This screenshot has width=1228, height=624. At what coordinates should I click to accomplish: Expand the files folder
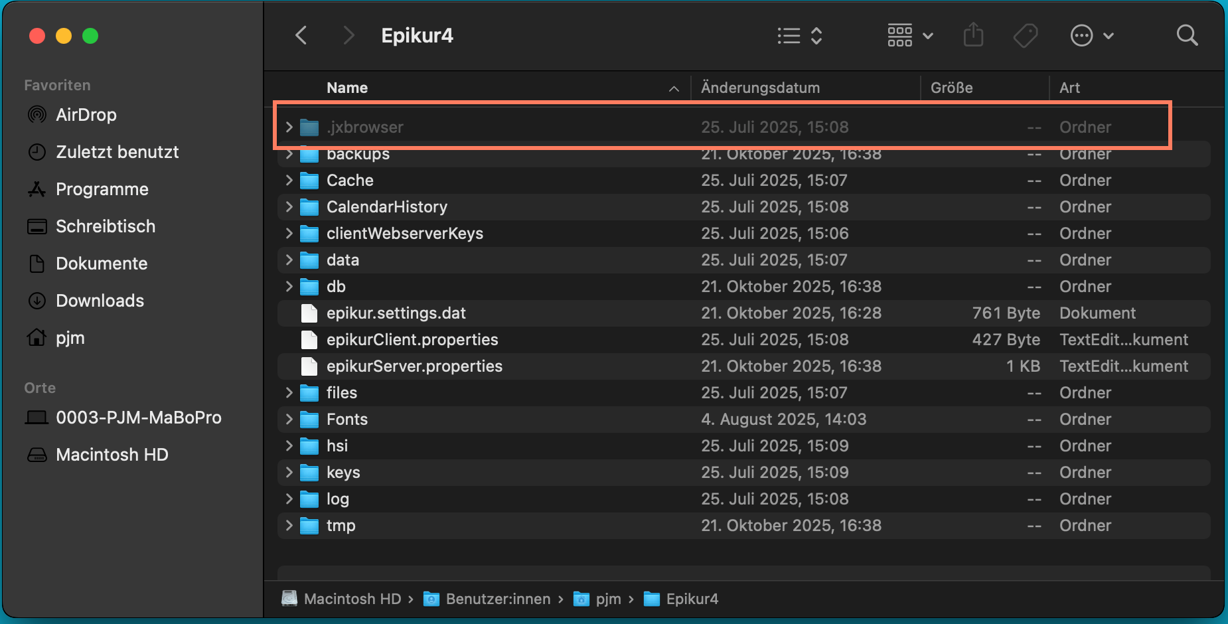coord(289,392)
